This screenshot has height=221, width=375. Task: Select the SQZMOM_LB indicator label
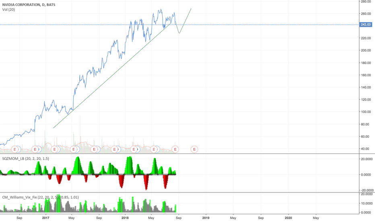click(x=26, y=159)
